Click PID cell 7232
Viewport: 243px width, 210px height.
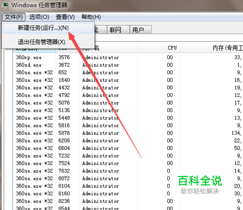click(64, 156)
